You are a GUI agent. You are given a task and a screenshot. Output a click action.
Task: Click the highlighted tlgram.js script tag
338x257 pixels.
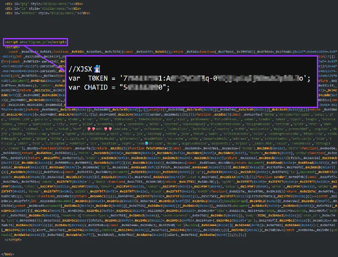pyautogui.click(x=35, y=42)
